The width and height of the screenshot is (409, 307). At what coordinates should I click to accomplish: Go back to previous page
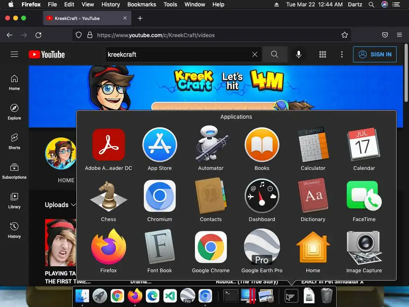click(x=10, y=35)
